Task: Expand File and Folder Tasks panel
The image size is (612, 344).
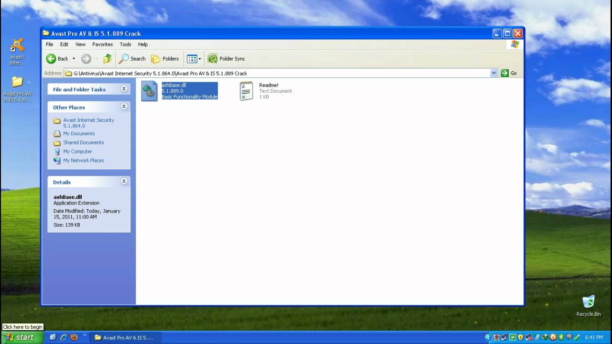Action: tap(124, 89)
